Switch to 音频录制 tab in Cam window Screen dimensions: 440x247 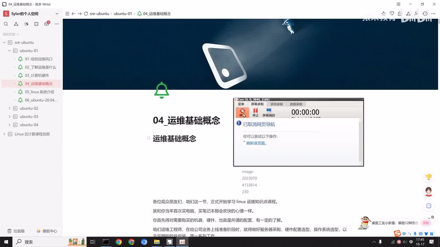pyautogui.click(x=296, y=104)
